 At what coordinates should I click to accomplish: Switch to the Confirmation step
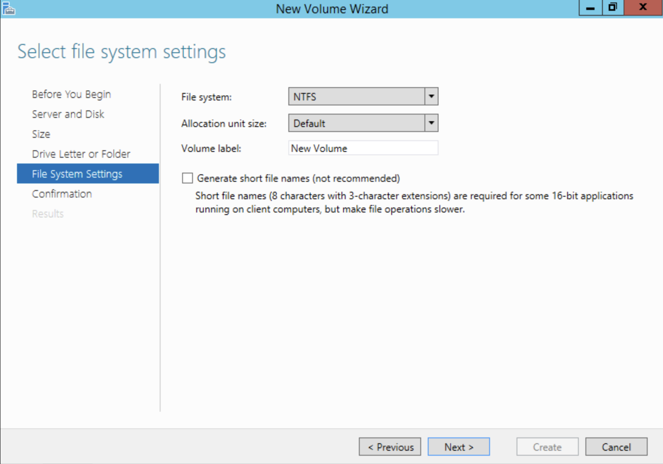[x=62, y=194]
